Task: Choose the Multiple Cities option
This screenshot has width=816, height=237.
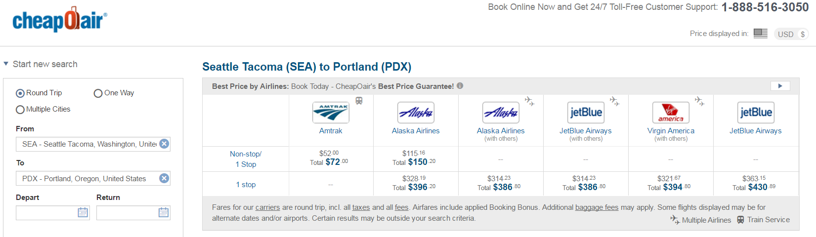Action: point(20,110)
